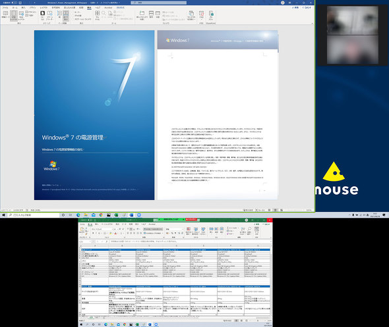The width and height of the screenshot is (389, 327).
Task: Switch to Data (データ) tab in Excel
Action: click(124, 224)
